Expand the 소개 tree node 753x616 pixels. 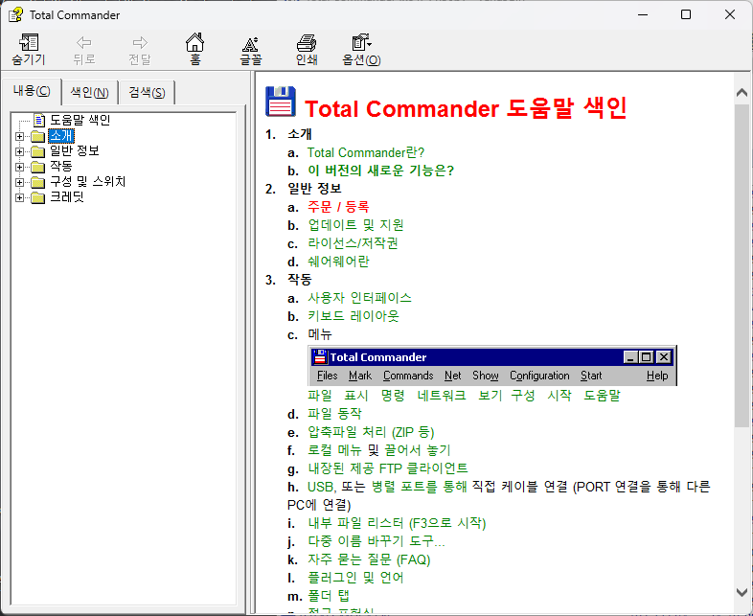19,136
